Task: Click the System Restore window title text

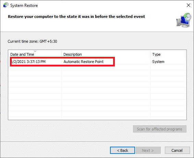Action: (x=24, y=6)
